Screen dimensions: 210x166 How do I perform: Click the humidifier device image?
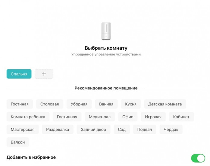click(106, 31)
